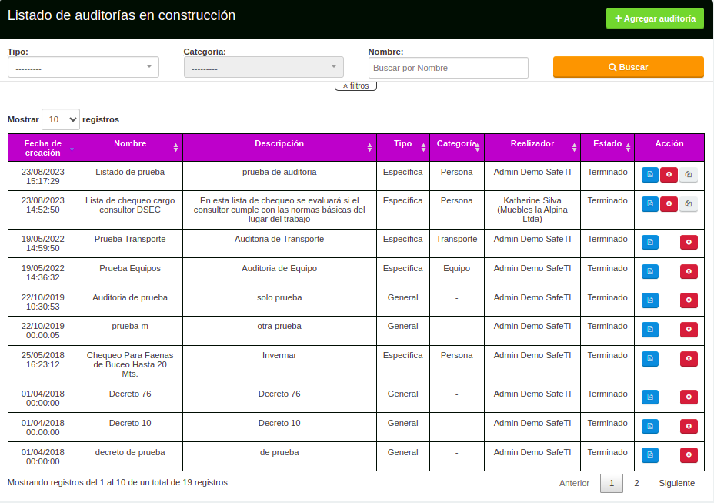Sort by Fecha de creación header
This screenshot has width=714, height=503.
pyautogui.click(x=43, y=147)
